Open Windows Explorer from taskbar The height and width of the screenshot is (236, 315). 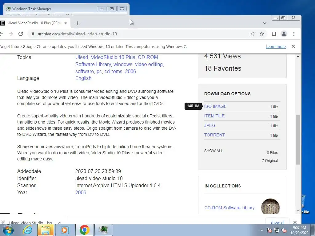point(46,230)
